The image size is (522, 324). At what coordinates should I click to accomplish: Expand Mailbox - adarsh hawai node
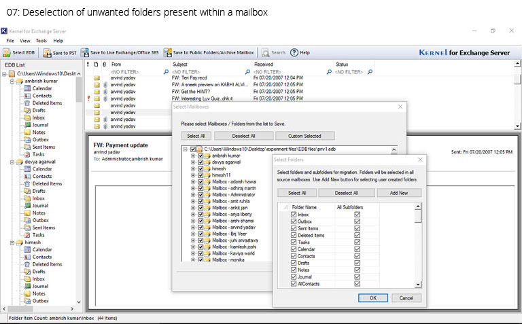[193, 182]
